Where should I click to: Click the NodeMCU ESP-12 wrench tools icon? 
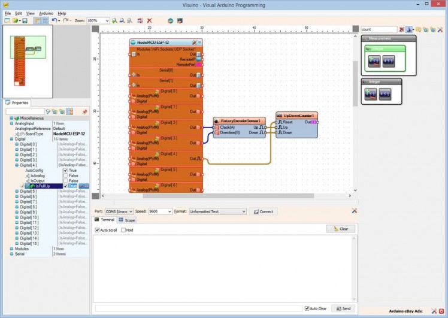point(195,43)
